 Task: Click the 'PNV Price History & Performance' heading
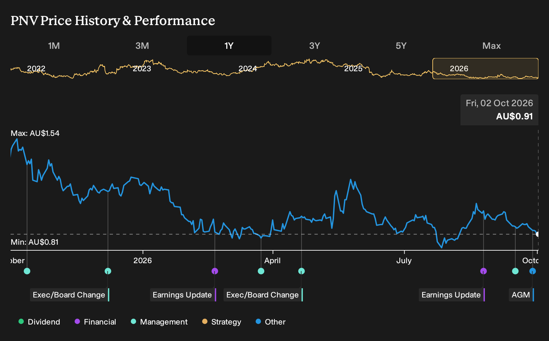[x=113, y=20]
